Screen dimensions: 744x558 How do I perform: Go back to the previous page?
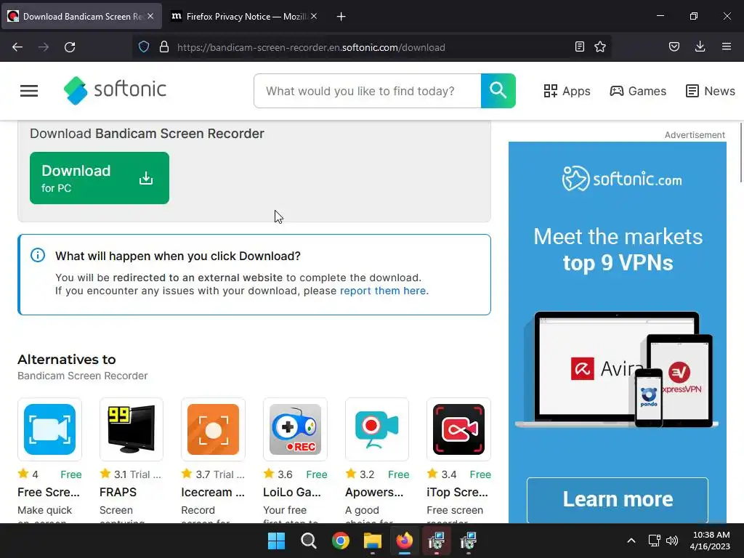17,47
